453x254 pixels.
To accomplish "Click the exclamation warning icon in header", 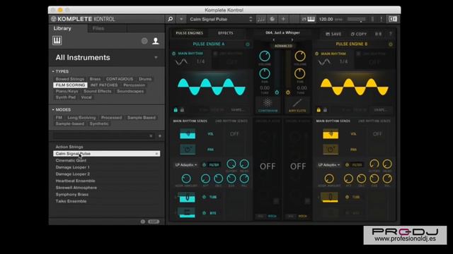I will [382, 19].
